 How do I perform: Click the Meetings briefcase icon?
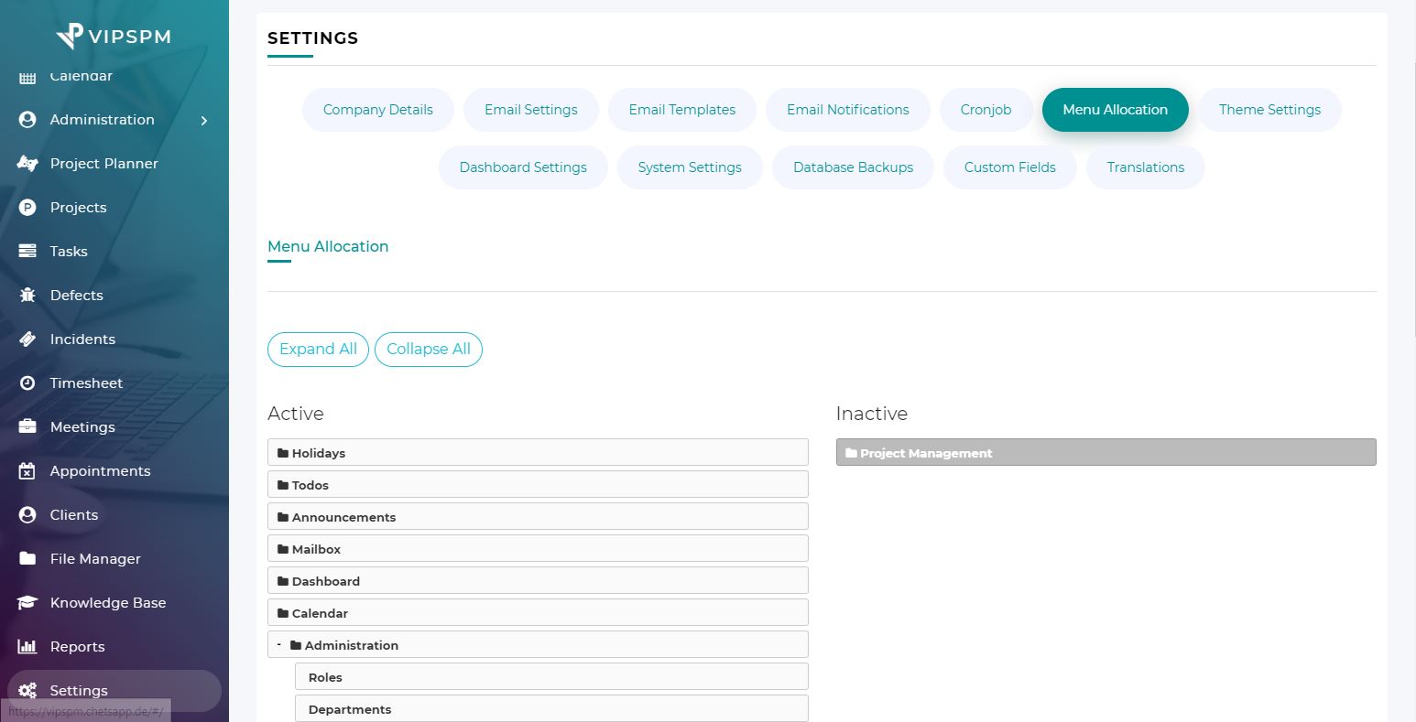27,427
